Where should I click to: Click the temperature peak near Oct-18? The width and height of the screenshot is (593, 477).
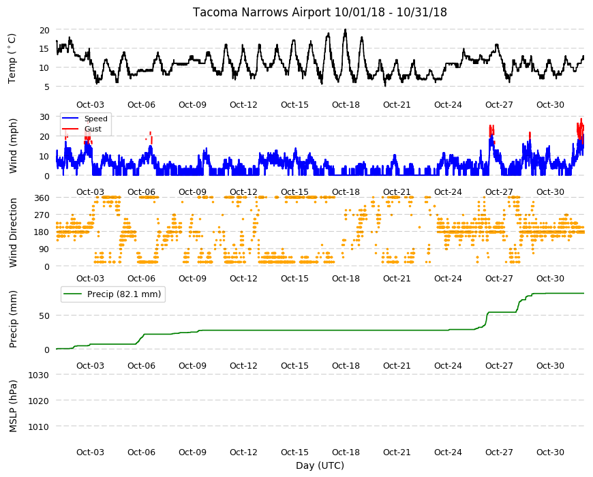point(345,30)
